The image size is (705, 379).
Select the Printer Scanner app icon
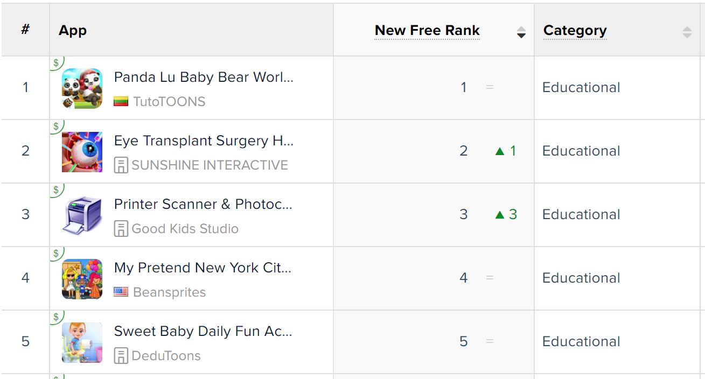coord(82,215)
